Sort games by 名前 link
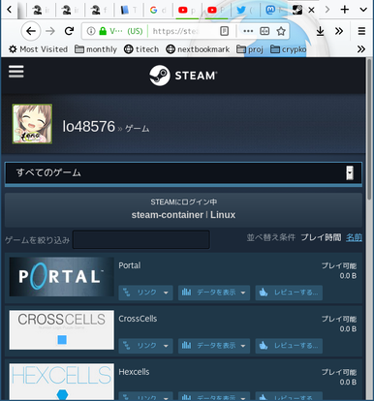The image size is (374, 401). click(x=354, y=237)
